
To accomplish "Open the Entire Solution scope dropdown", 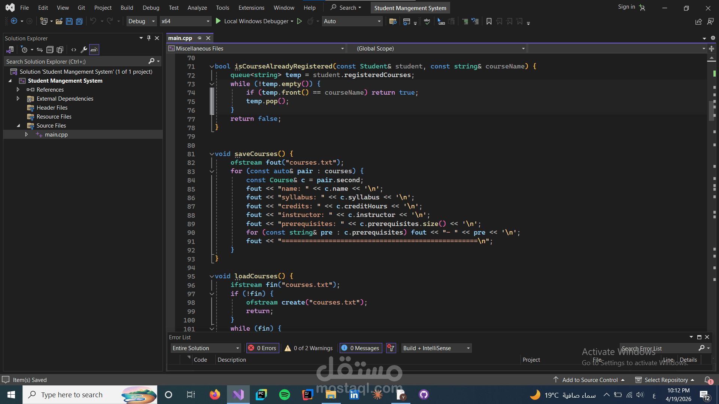I will (206, 348).
